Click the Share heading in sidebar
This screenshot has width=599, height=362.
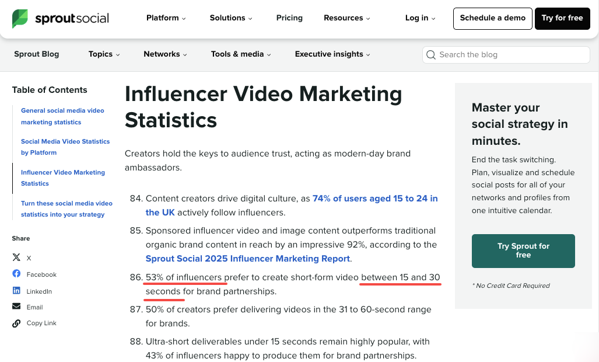[x=20, y=239]
